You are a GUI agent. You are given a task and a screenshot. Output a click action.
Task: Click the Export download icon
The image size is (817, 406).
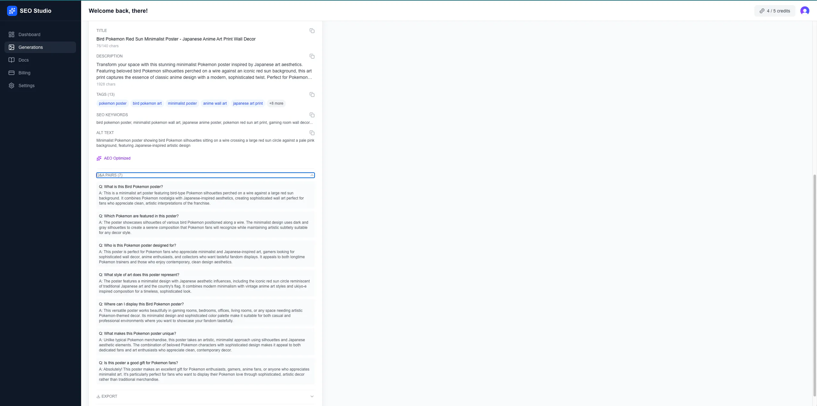pos(98,396)
